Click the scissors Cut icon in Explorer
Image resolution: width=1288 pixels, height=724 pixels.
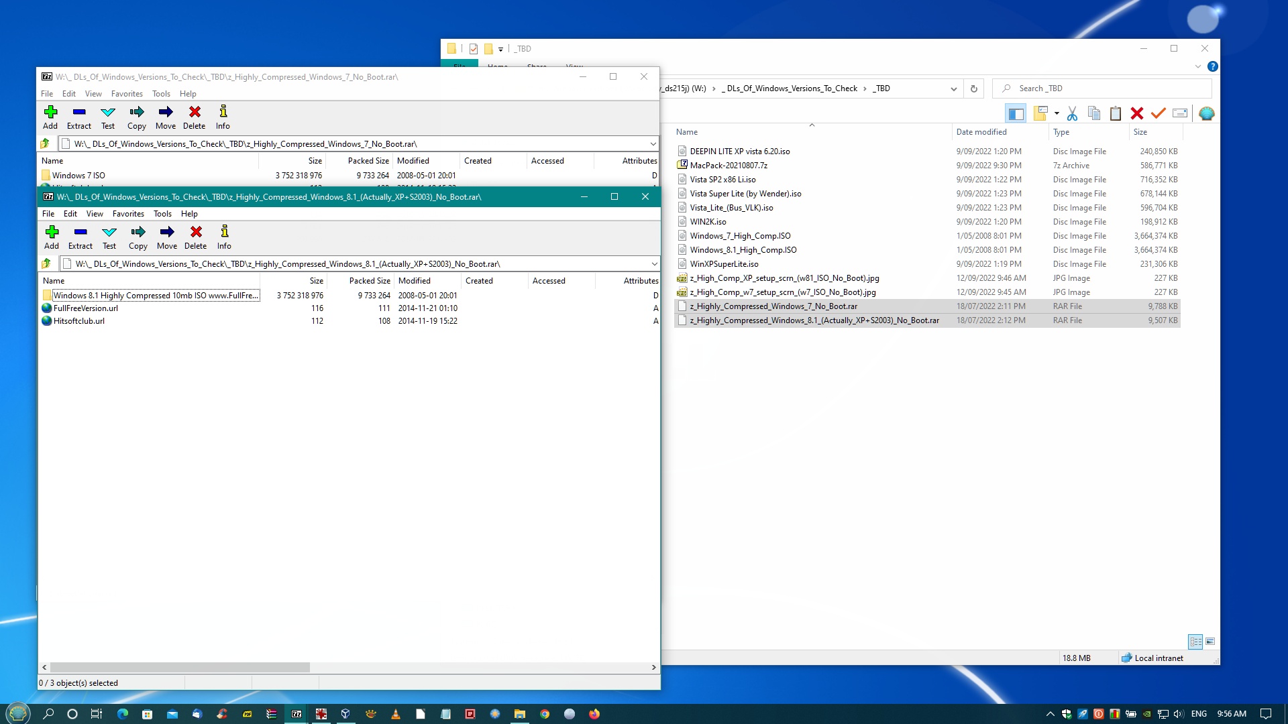click(1072, 113)
